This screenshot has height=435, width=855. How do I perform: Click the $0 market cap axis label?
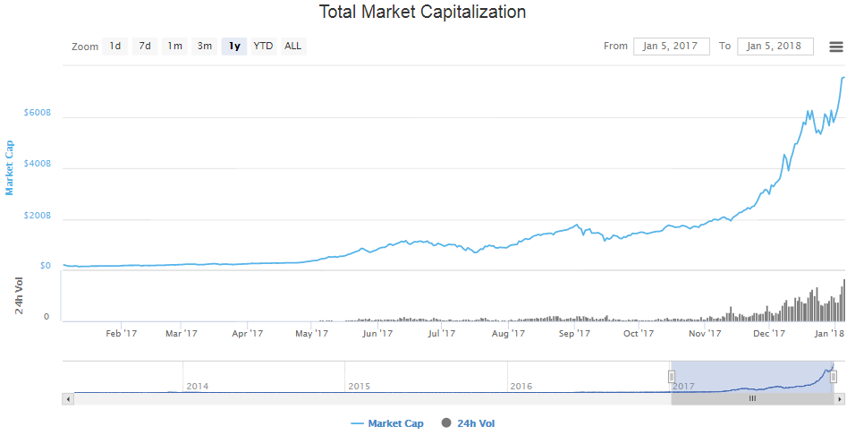click(x=46, y=266)
